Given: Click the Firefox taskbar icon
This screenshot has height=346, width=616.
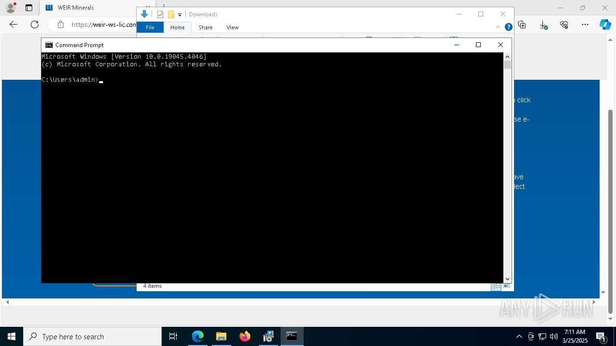Looking at the screenshot, I should (x=244, y=336).
